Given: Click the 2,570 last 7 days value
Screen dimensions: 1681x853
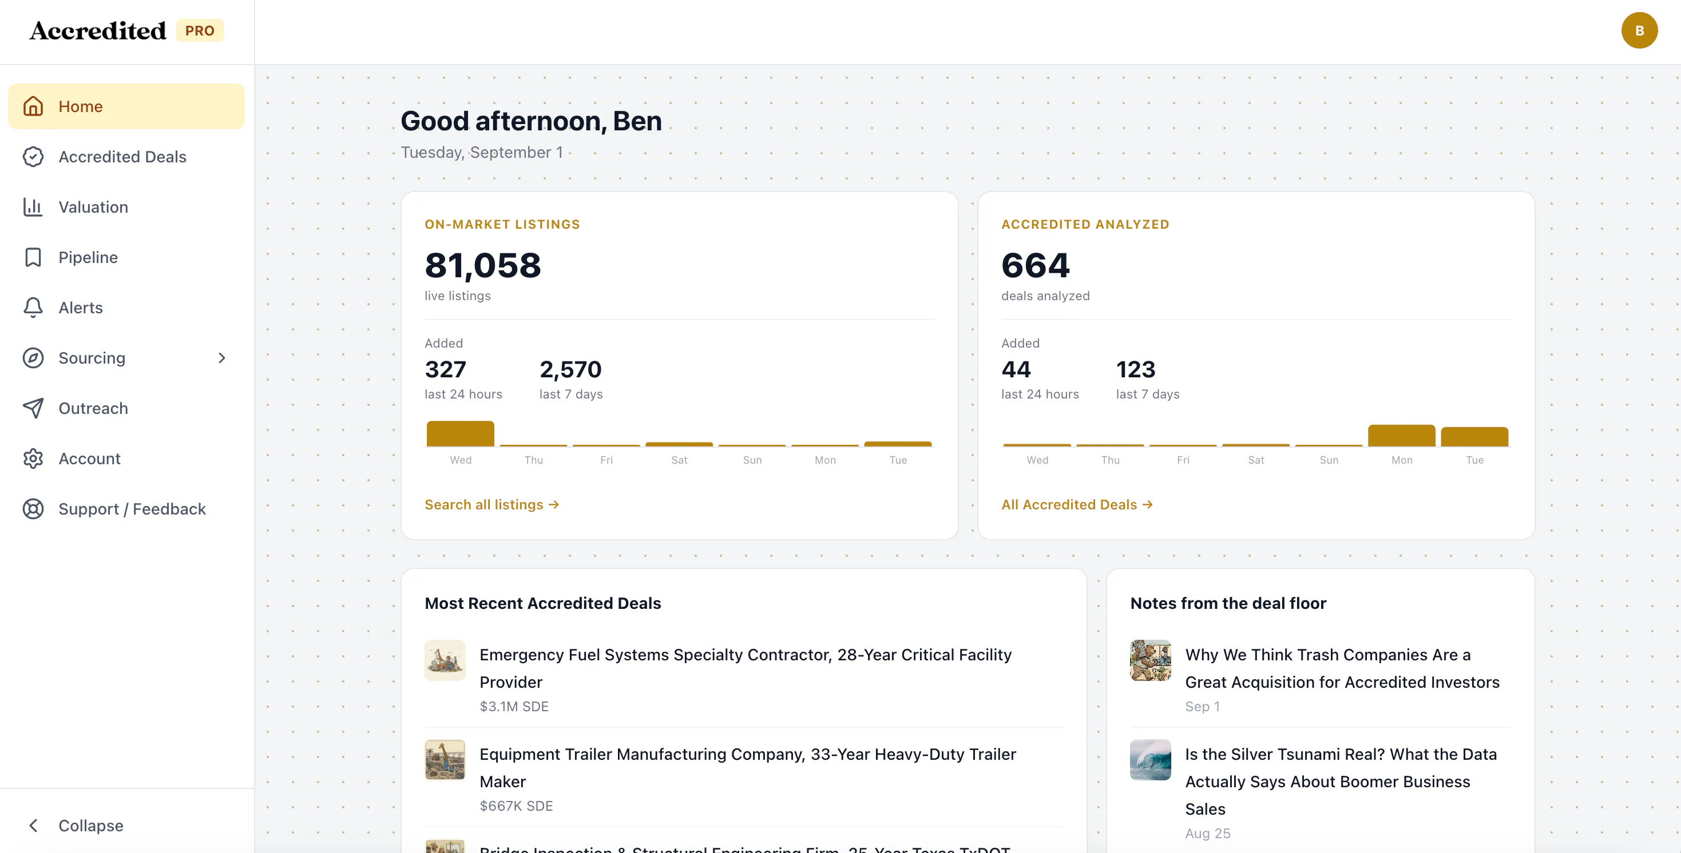Looking at the screenshot, I should click(x=570, y=369).
